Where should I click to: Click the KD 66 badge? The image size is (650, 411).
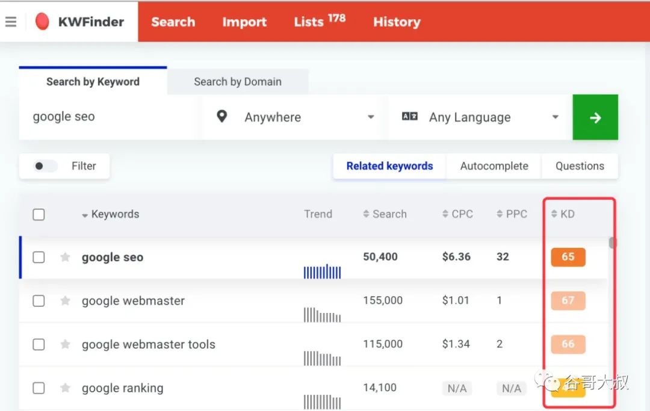pyautogui.click(x=568, y=344)
